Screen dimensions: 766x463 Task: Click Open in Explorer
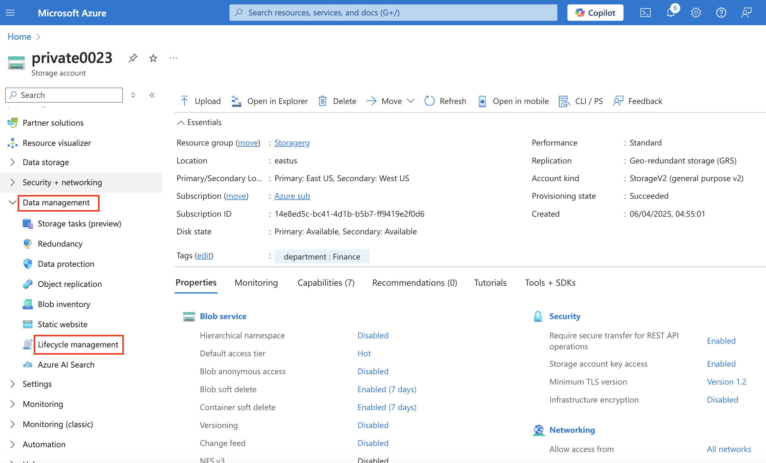pos(270,101)
